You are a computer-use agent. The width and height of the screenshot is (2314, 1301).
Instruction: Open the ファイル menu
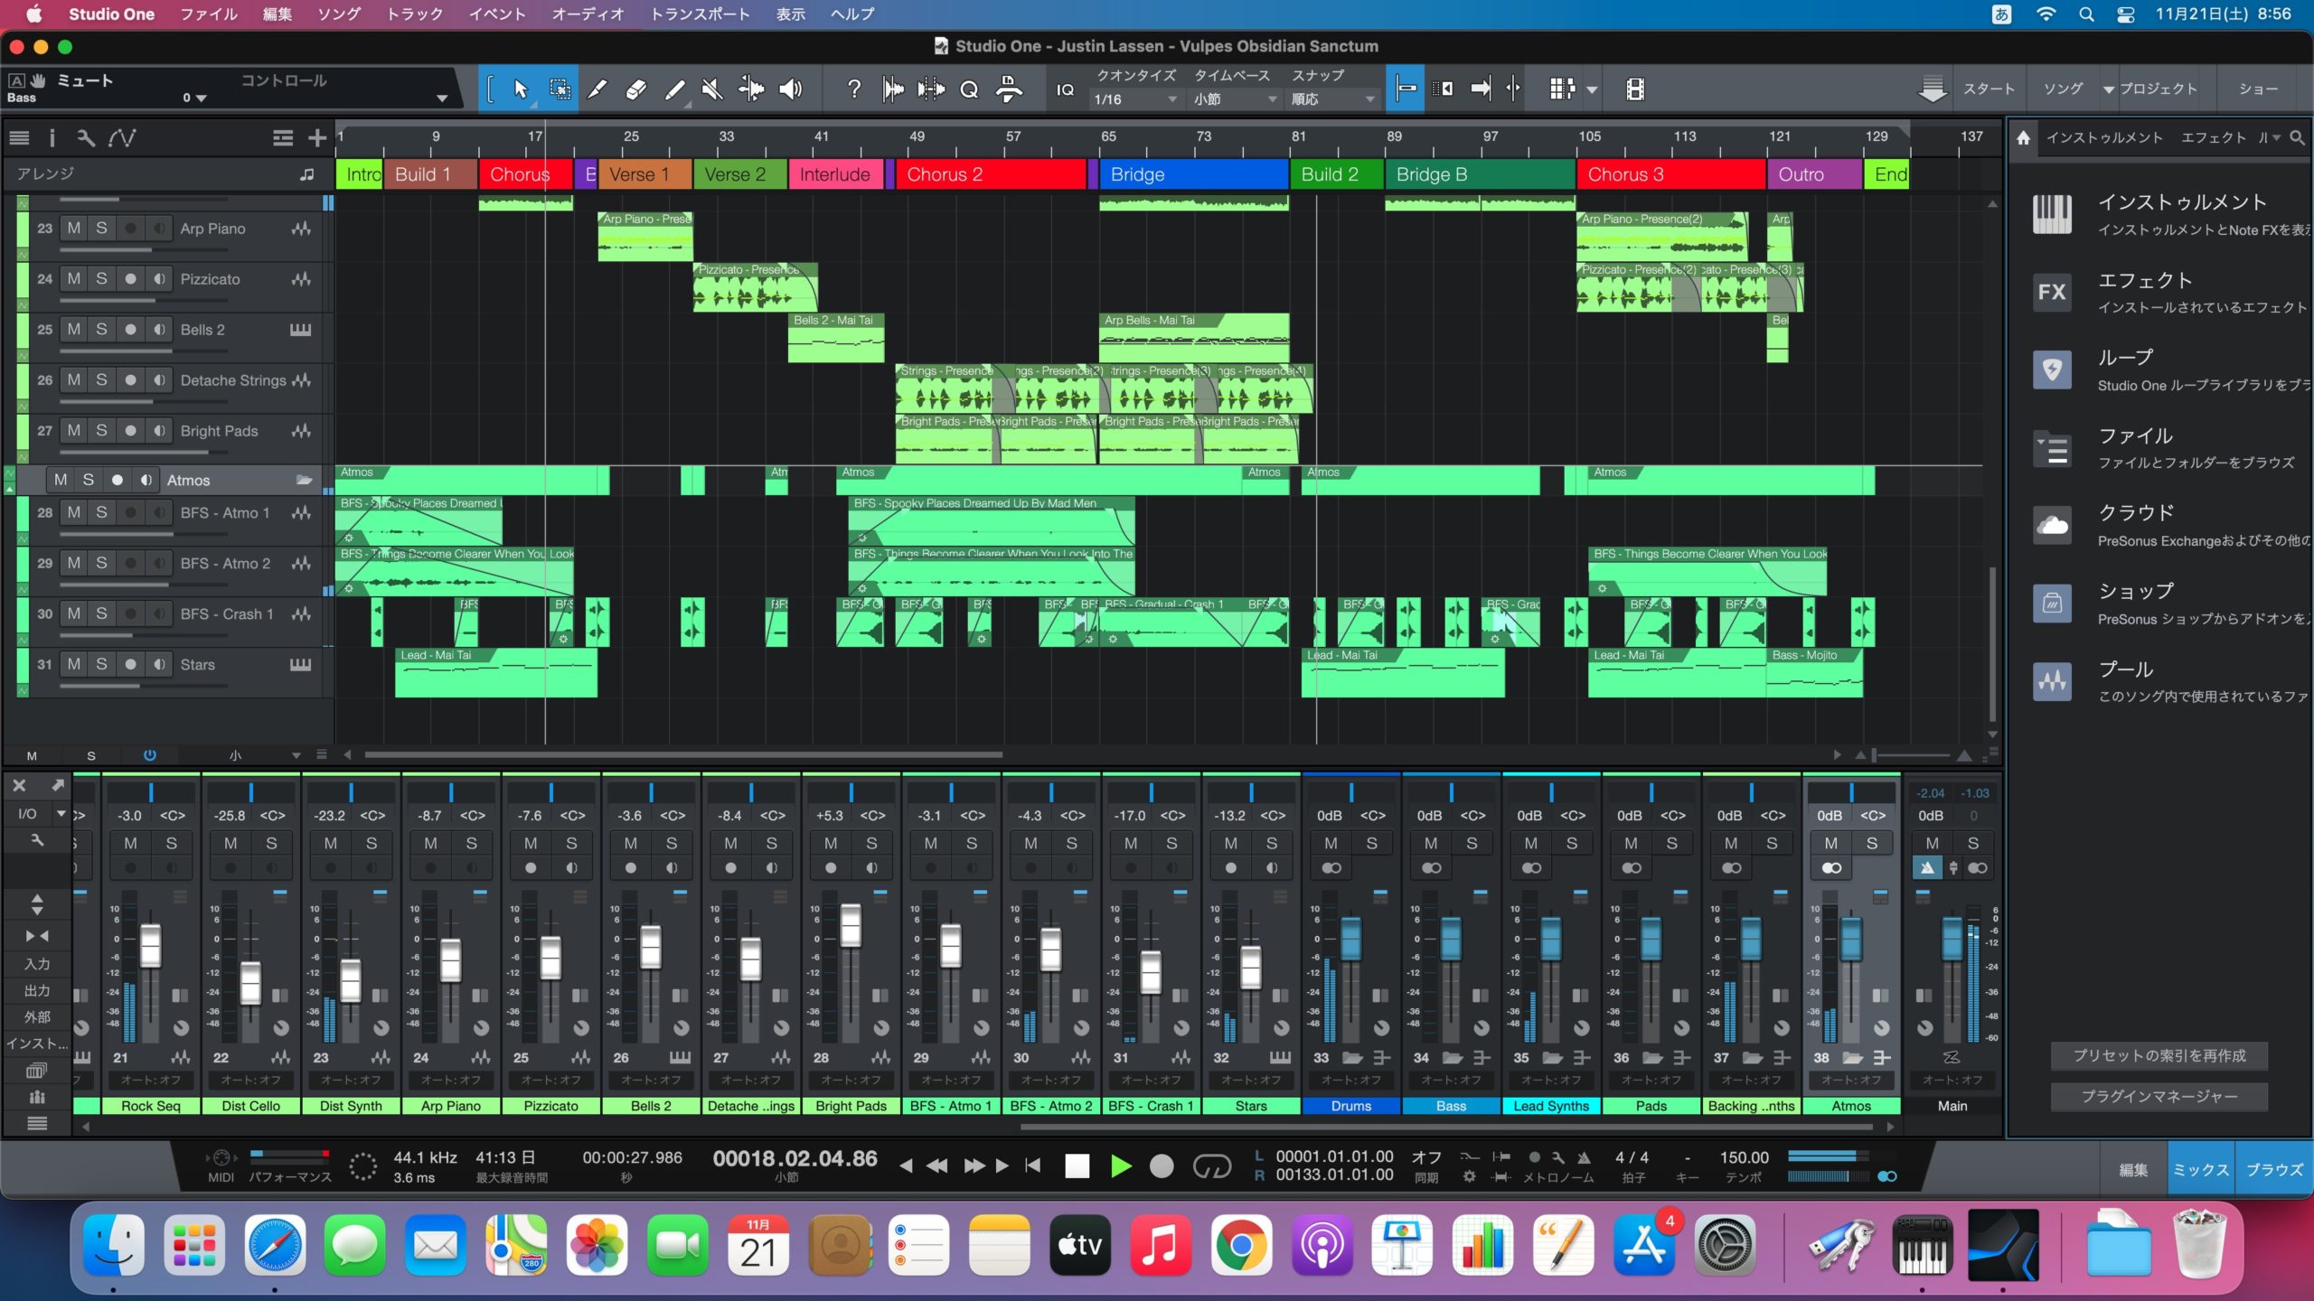tap(209, 14)
